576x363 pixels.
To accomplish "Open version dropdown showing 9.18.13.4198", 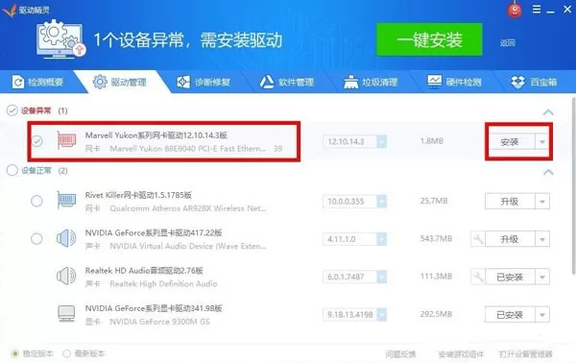I will 382,315.
